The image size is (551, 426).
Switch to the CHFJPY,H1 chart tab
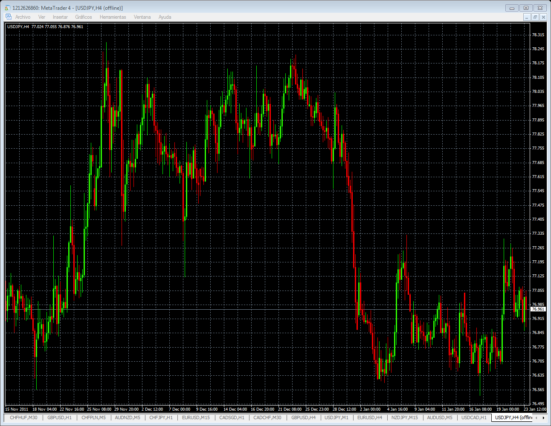pos(161,417)
